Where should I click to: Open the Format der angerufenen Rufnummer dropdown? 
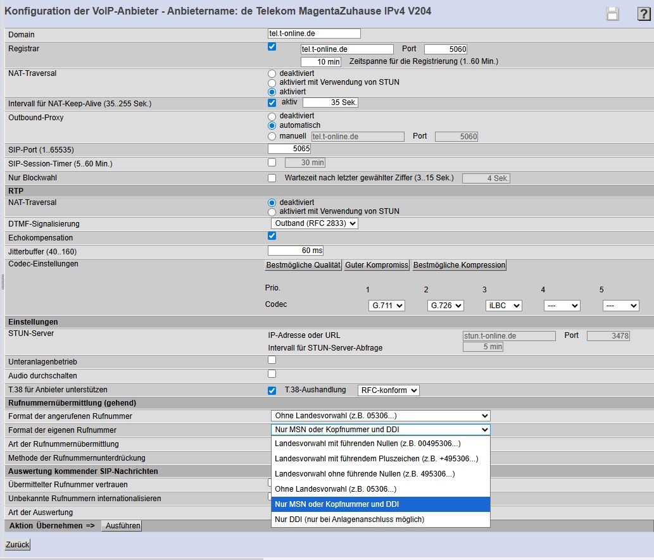[x=380, y=416]
